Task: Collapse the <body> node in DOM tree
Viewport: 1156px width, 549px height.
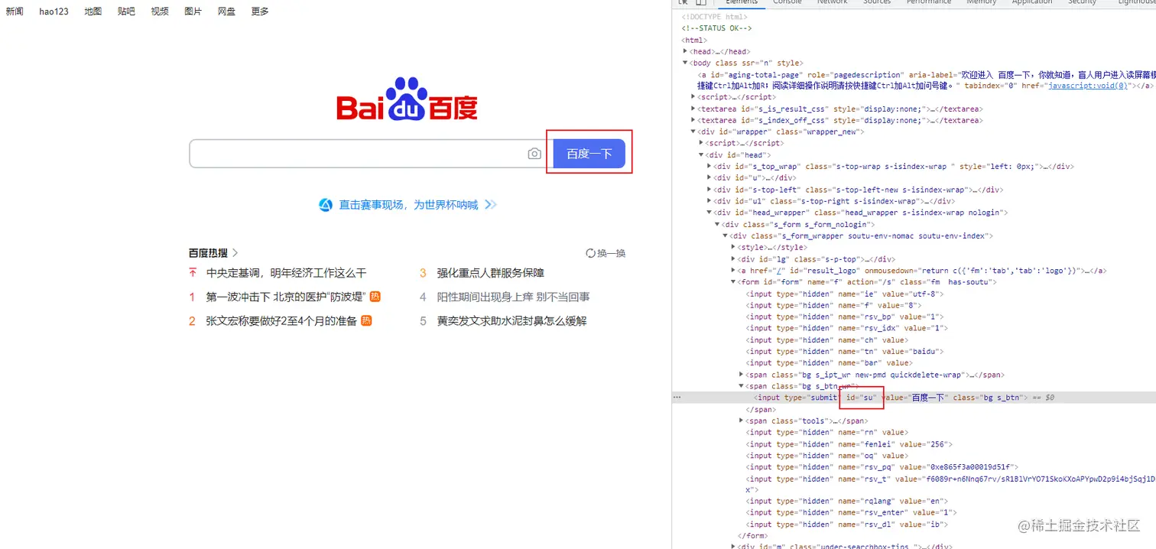Action: point(685,63)
